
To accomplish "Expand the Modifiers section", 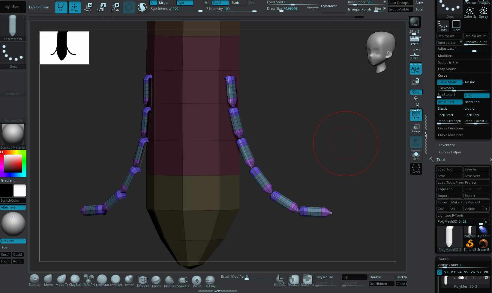I will (x=445, y=56).
